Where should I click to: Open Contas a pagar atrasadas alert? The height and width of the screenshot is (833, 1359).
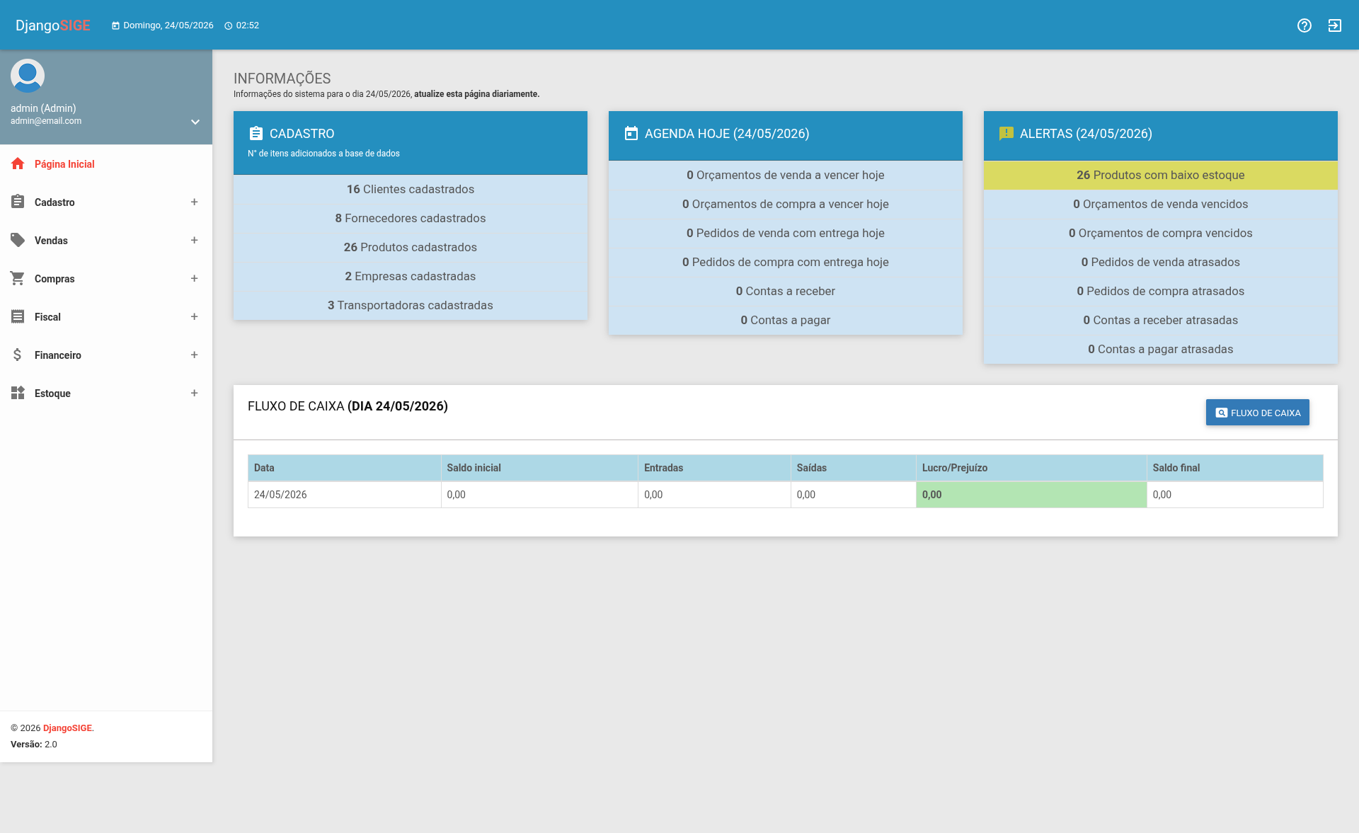(1161, 350)
